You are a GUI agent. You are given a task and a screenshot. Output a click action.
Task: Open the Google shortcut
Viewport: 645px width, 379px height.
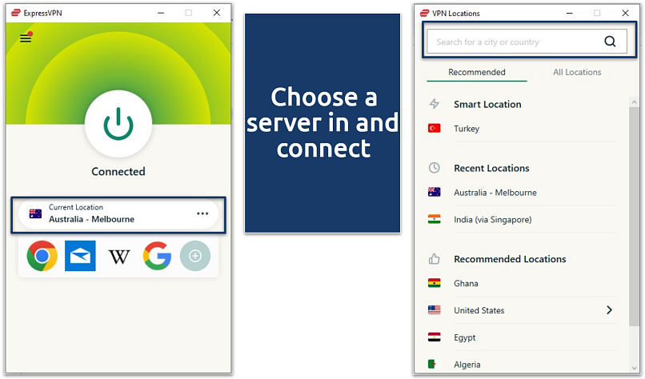click(x=158, y=256)
